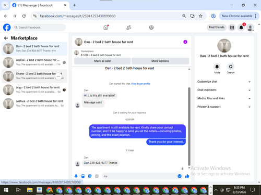Click the Aa message input box

click(x=139, y=176)
